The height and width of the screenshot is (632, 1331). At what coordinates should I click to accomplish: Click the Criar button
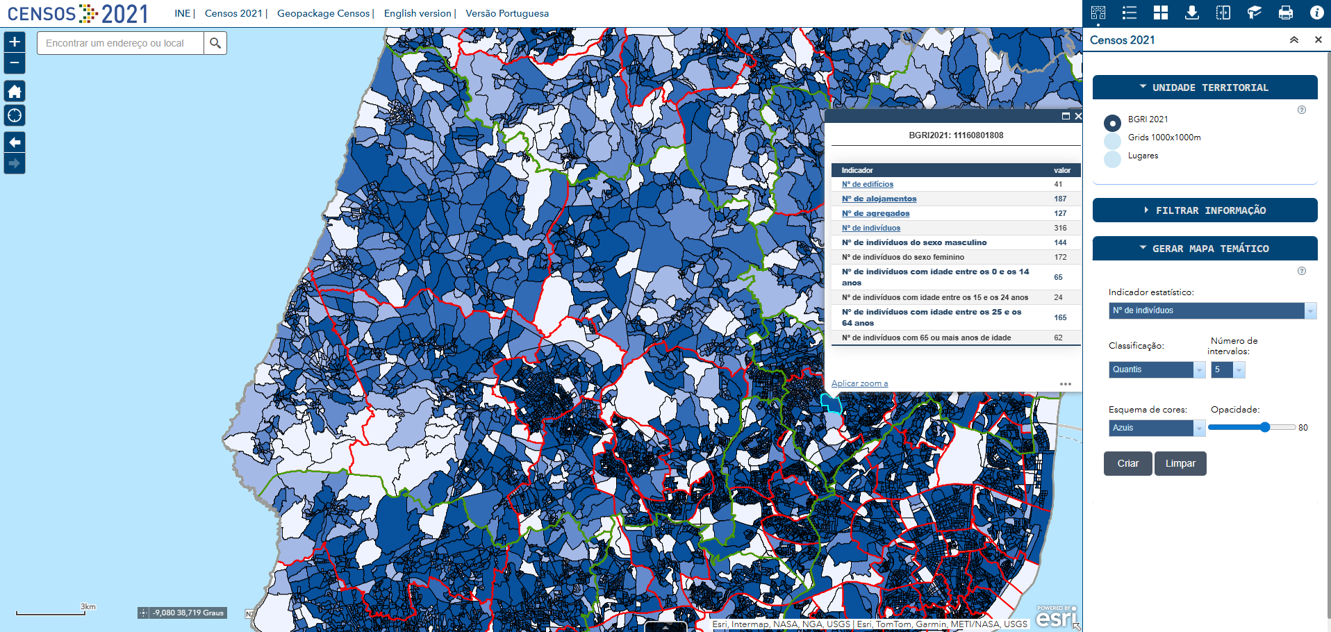tap(1127, 463)
